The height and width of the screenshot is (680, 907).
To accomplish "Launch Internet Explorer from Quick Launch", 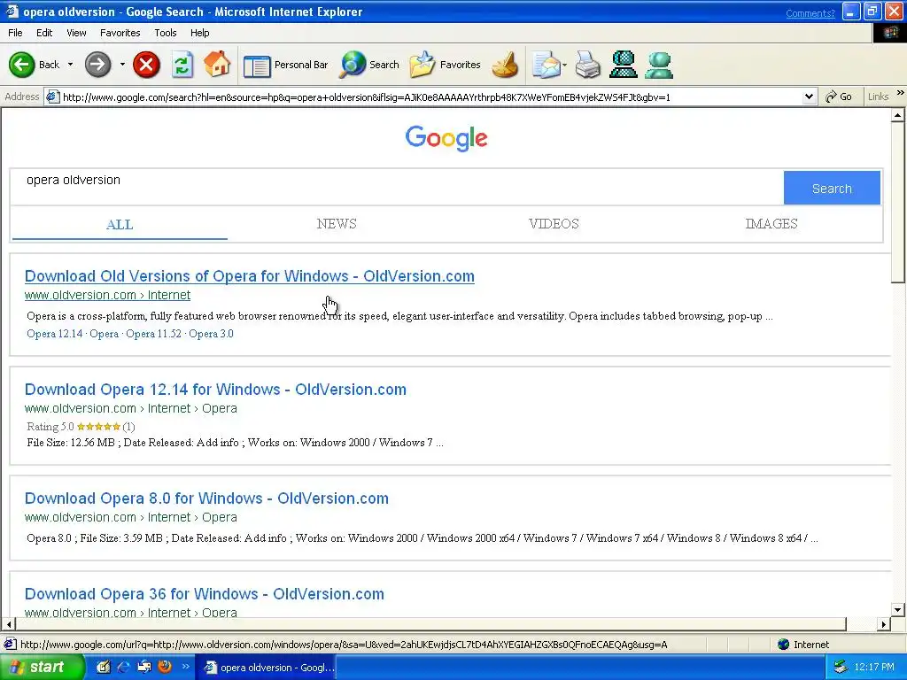I will (124, 667).
